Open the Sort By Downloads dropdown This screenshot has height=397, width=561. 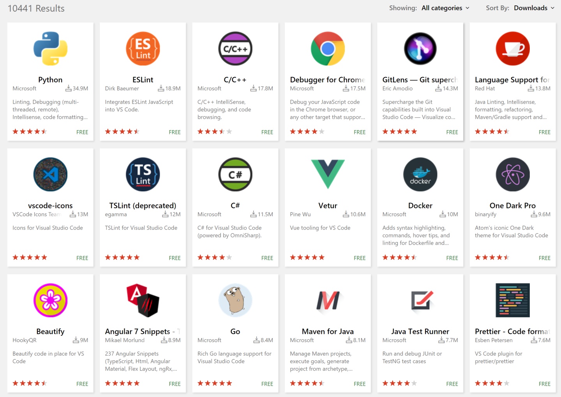(534, 8)
